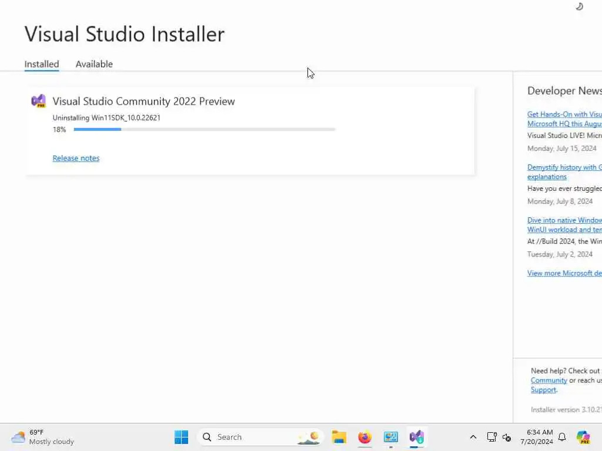Click the uninstall progress bar
Screen dimensions: 602x451
pyautogui.click(x=204, y=130)
